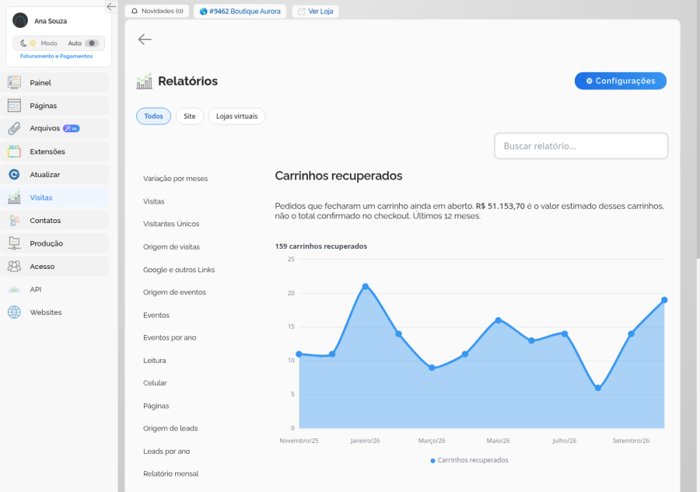Click the Arquivos paperclip icon
700x492 pixels.
pos(14,128)
